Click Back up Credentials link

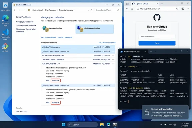tap(48, 37)
